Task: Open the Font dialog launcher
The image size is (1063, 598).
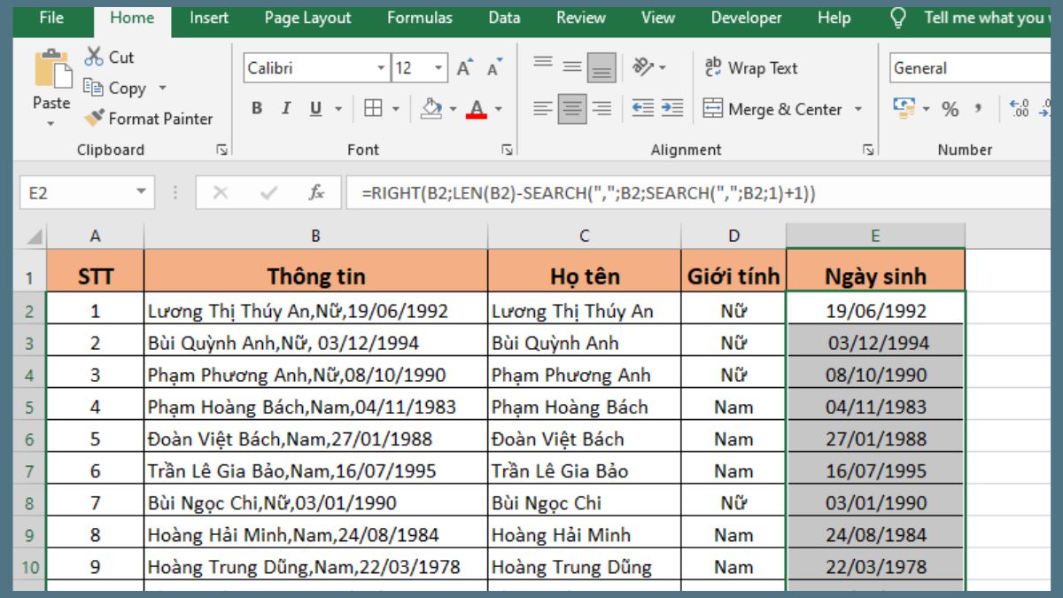Action: [505, 150]
